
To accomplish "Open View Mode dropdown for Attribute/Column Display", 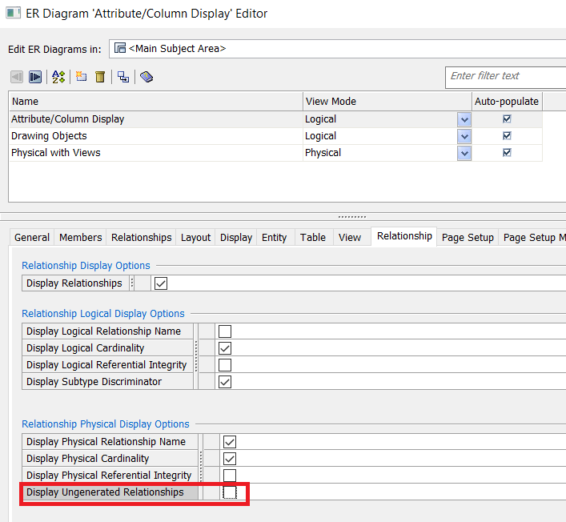I will pyautogui.click(x=464, y=119).
